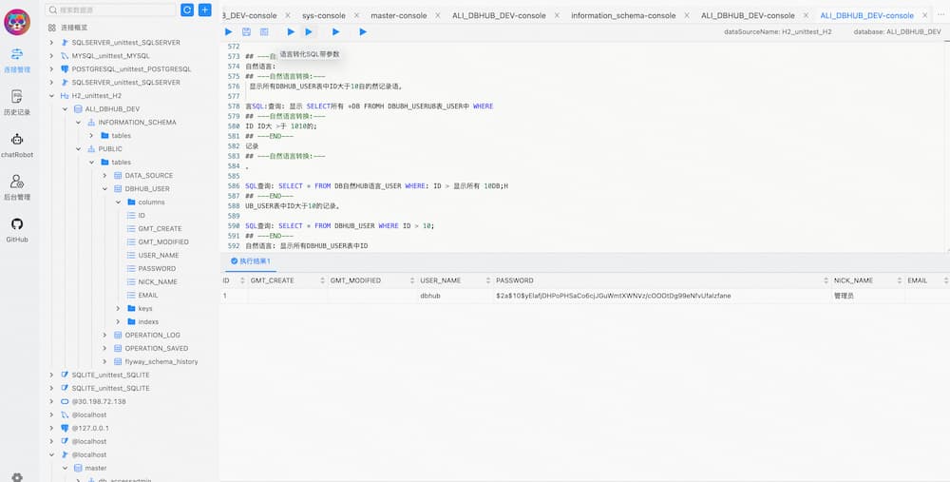Click the '管理员' nickname cell
The height and width of the screenshot is (482, 950).
tap(844, 296)
